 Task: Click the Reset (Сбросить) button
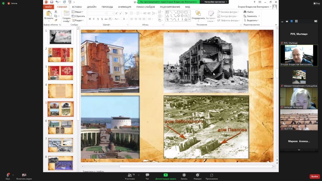click(78, 16)
